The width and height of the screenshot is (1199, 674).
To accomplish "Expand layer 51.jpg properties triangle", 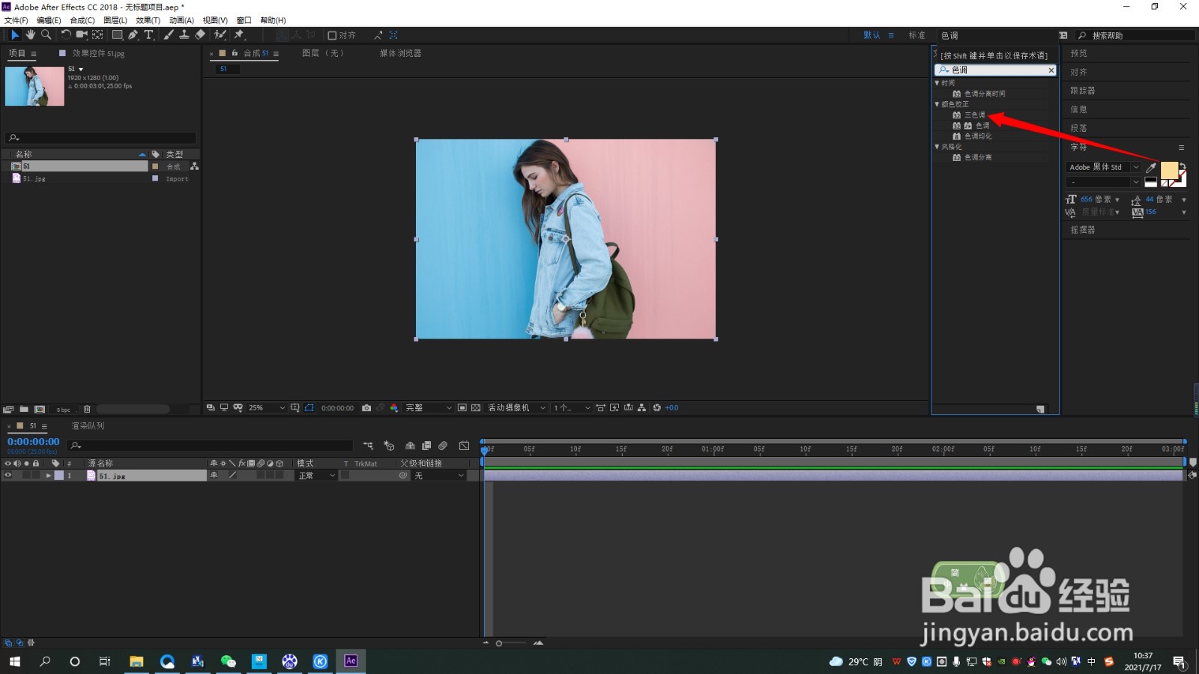I will [x=49, y=476].
